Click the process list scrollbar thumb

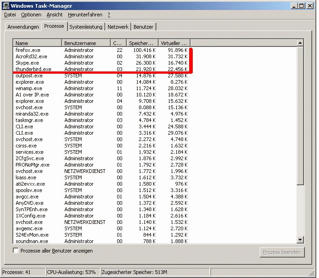pyautogui.click(x=300, y=116)
